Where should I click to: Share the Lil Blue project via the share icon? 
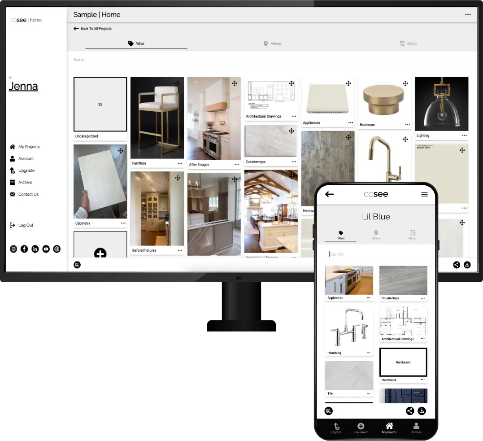click(x=409, y=410)
